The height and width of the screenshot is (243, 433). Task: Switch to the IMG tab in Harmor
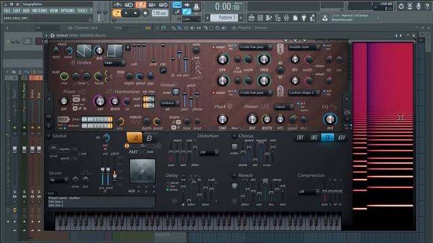[x=314, y=138]
